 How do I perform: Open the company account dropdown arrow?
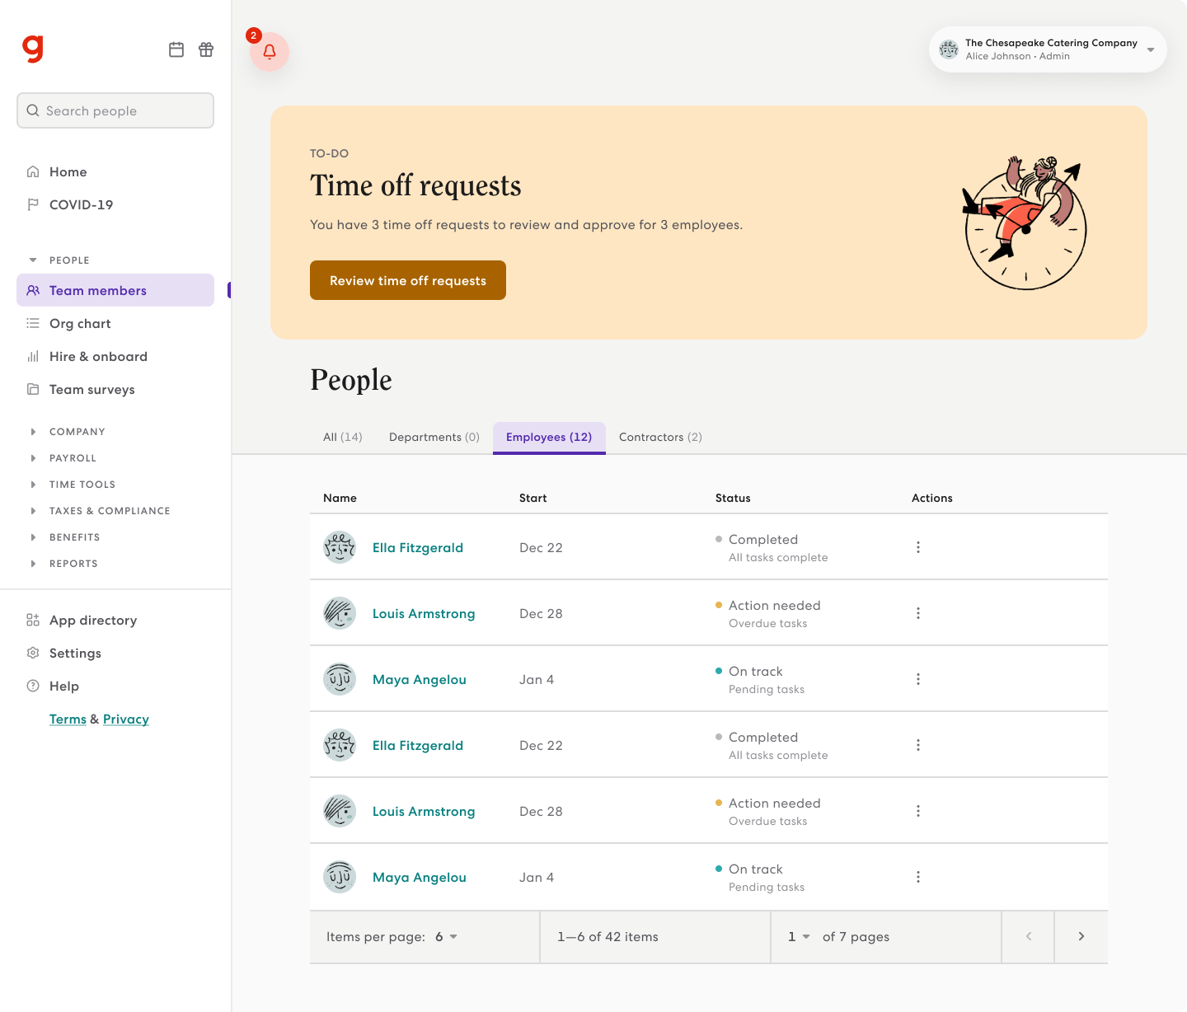pyautogui.click(x=1151, y=49)
